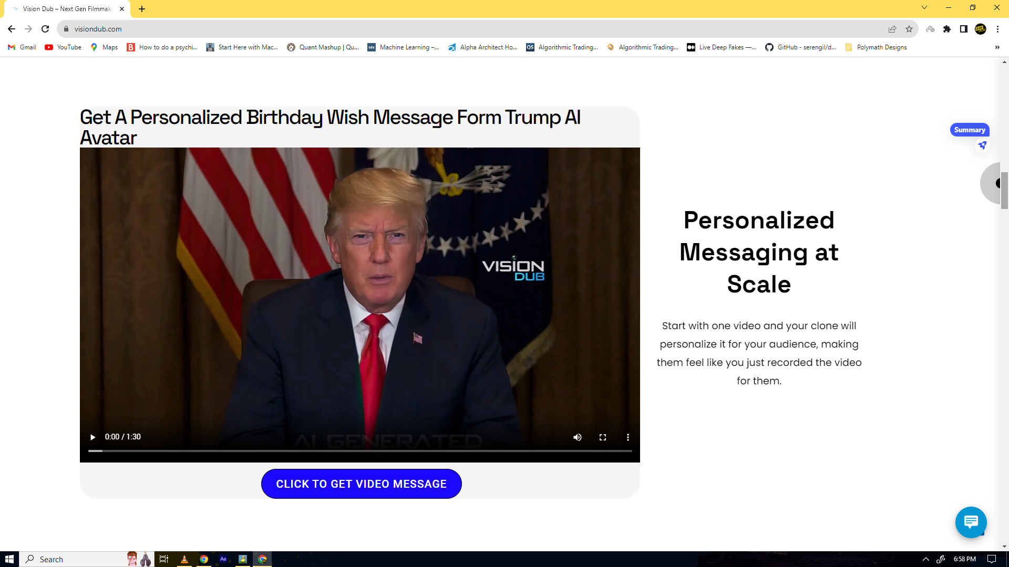
Task: Reload the page
Action: (x=45, y=29)
